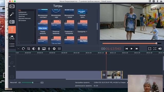164x92 pixels.
Task: Open the more tools list tab
Action: click(x=12, y=45)
